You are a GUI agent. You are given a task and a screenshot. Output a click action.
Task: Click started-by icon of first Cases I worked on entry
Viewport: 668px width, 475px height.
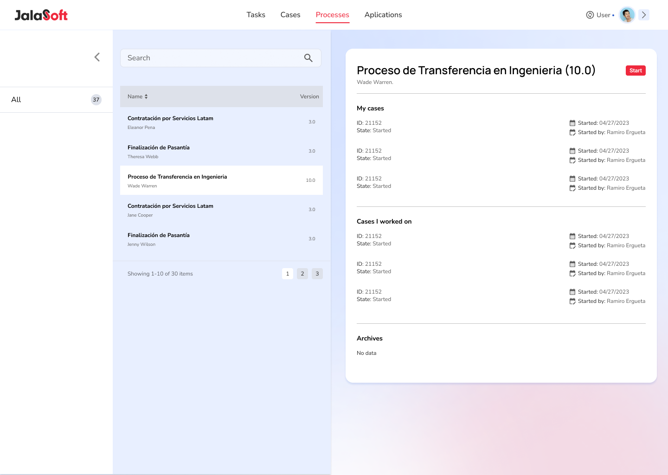[x=572, y=245]
